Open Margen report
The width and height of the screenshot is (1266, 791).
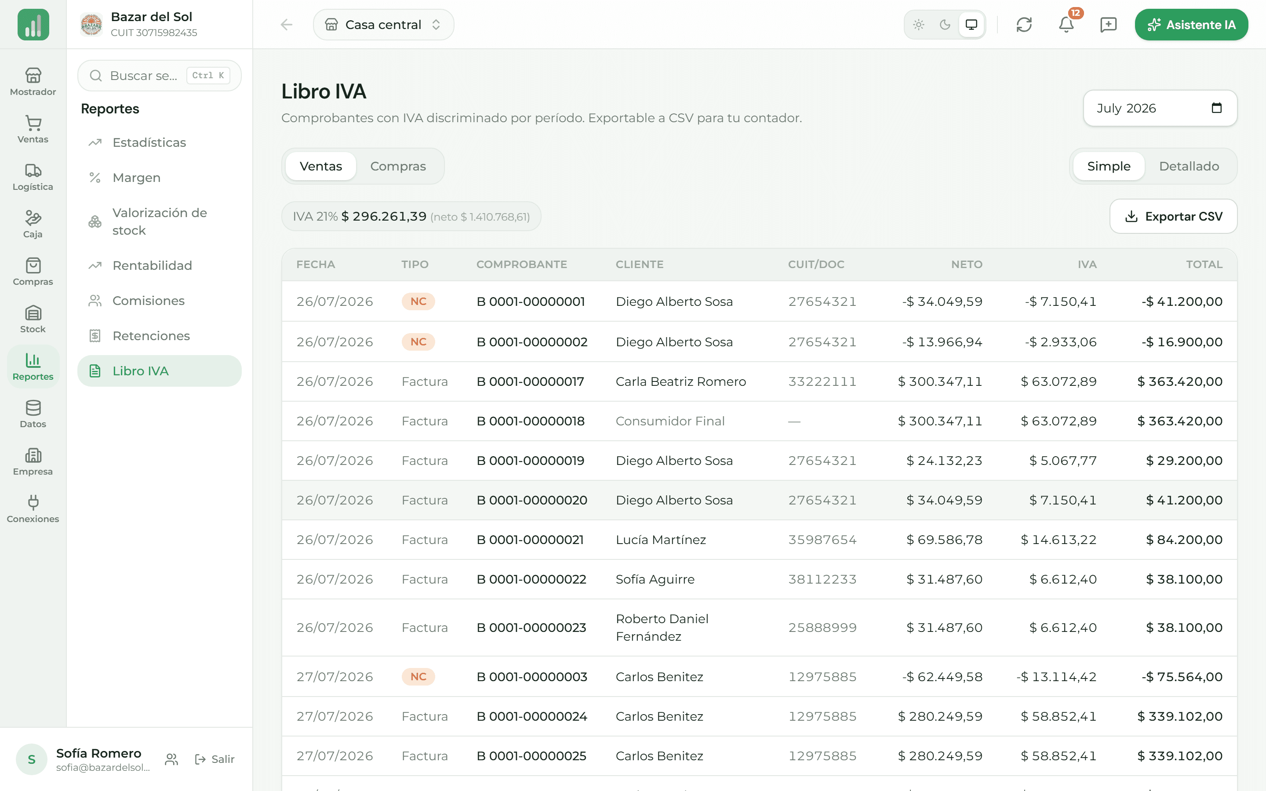160,178
